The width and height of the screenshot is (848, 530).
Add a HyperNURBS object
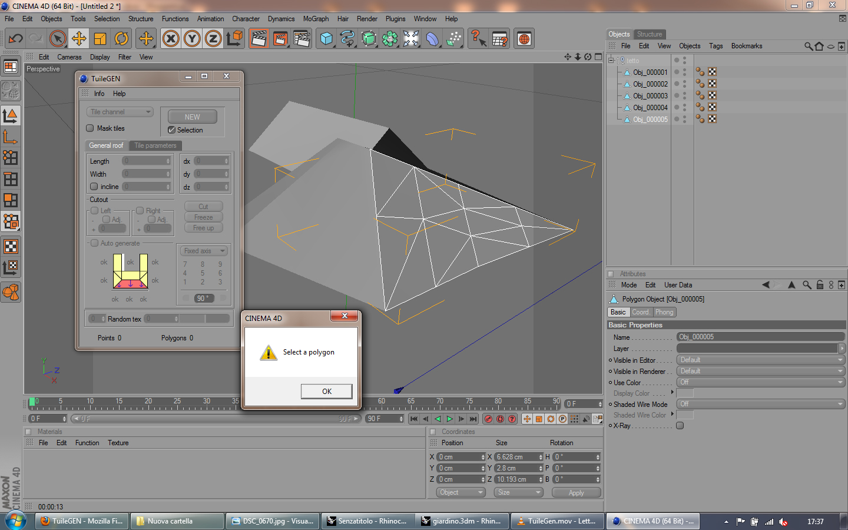pyautogui.click(x=369, y=39)
